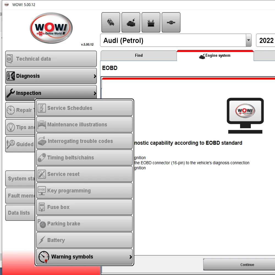275x275 pixels.
Task: Open the 2022 year dropdown
Action: tap(266, 40)
